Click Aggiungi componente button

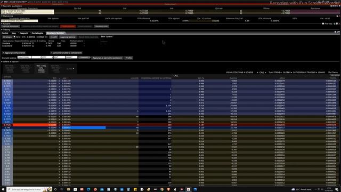14,53
